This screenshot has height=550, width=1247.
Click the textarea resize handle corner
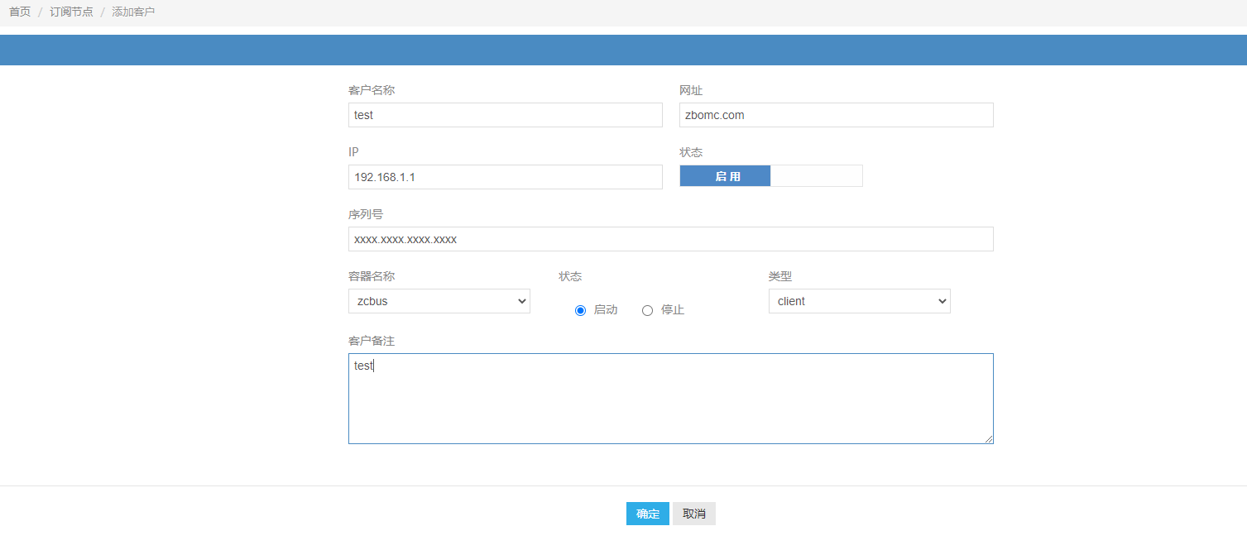click(x=989, y=439)
